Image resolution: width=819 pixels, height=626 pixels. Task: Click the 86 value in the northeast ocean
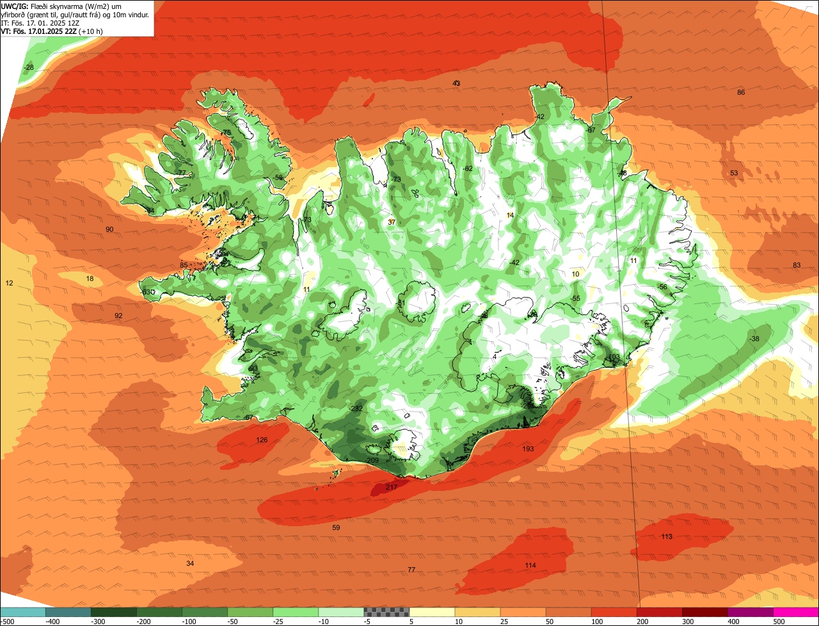tap(741, 93)
